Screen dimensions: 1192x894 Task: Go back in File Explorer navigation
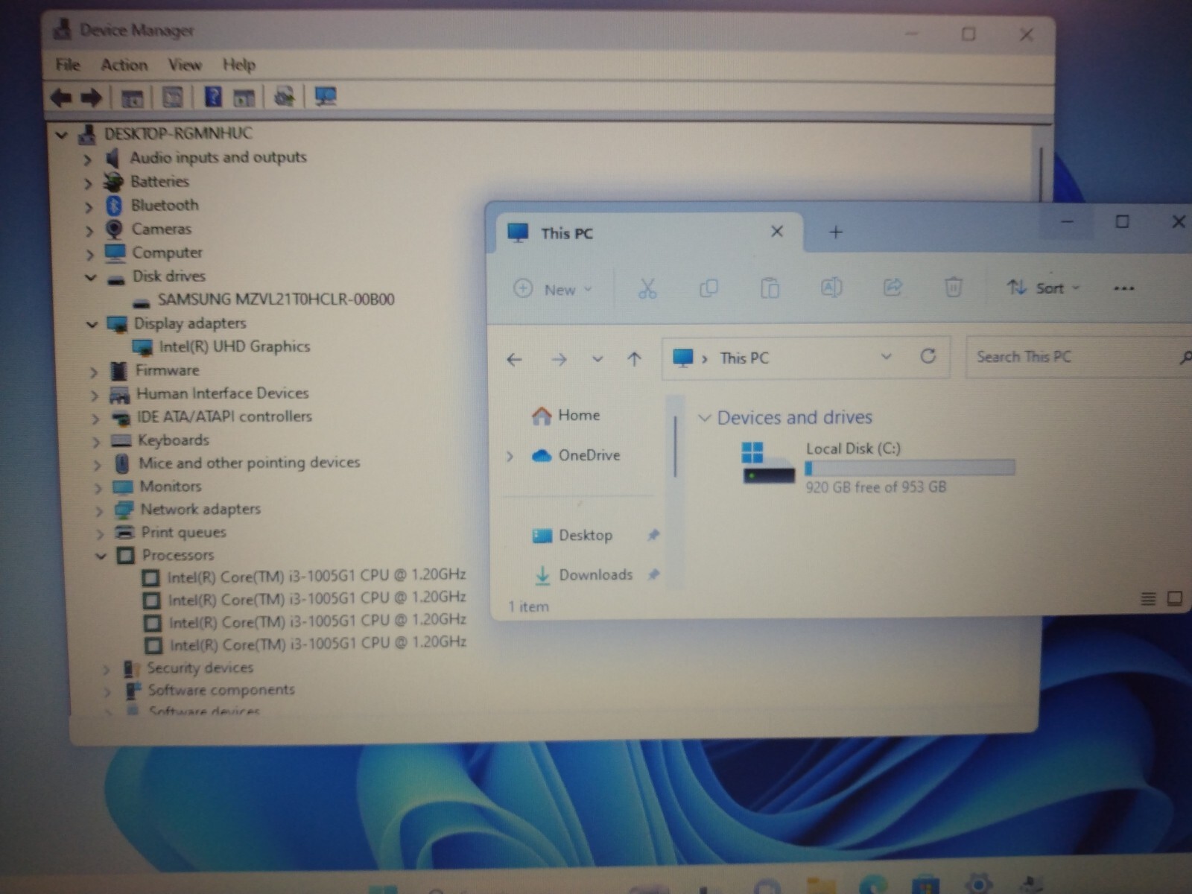pyautogui.click(x=514, y=360)
